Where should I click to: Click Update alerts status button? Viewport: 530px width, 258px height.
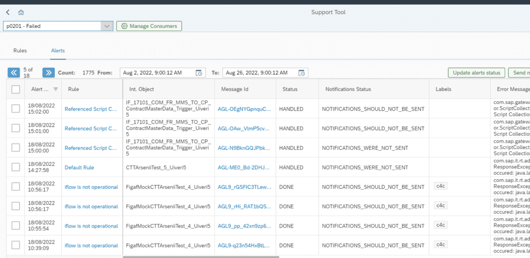[x=477, y=72]
